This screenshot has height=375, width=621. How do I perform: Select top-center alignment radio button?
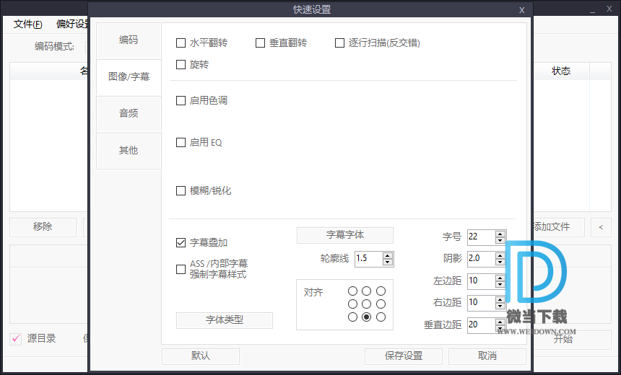click(366, 291)
